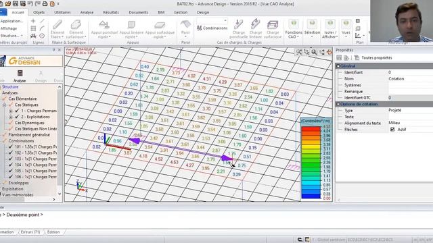Toggle checkmark for combination 101

[11, 147]
